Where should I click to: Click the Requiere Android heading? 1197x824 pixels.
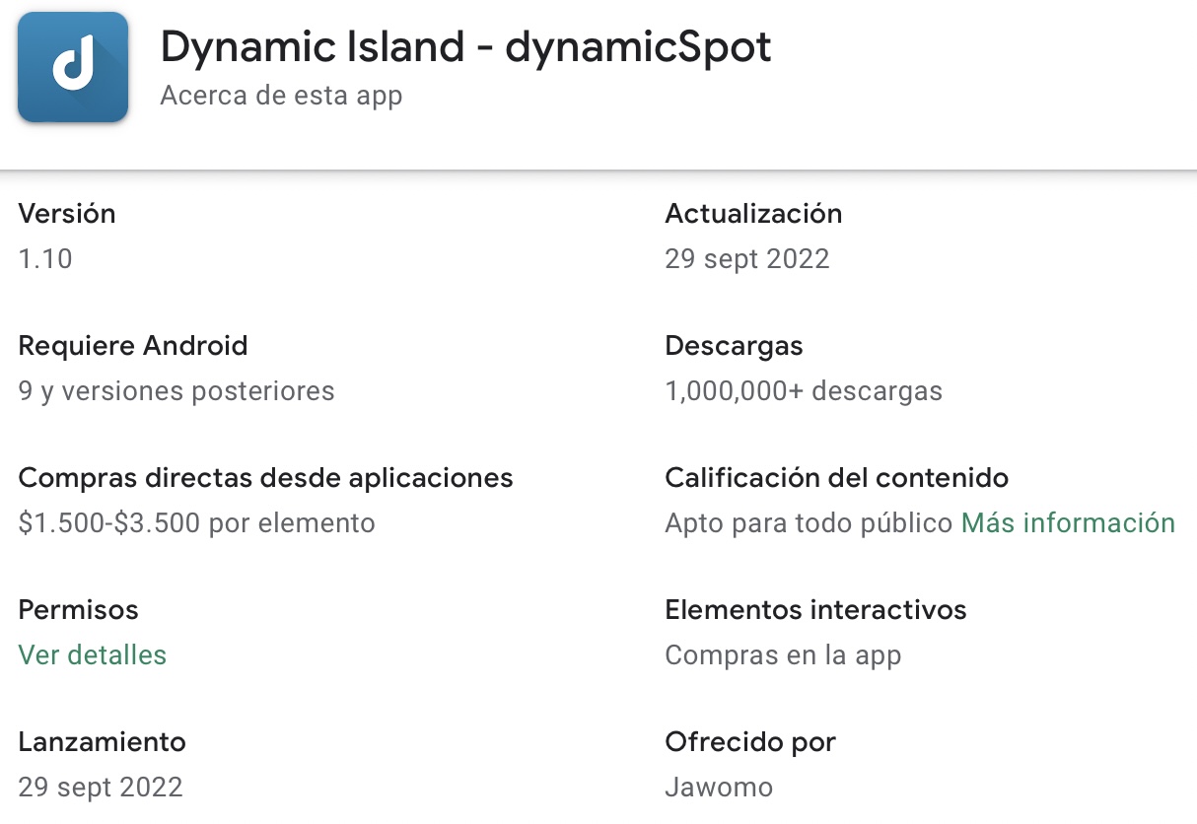pyautogui.click(x=133, y=346)
